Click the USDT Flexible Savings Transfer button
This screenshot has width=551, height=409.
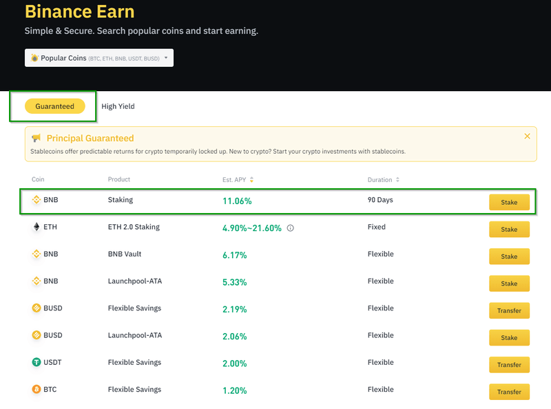tap(509, 365)
